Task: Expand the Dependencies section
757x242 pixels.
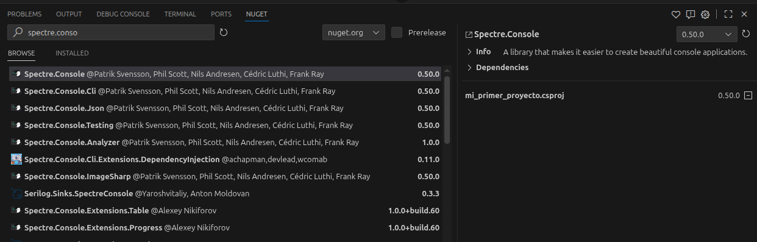Action: pyautogui.click(x=497, y=68)
